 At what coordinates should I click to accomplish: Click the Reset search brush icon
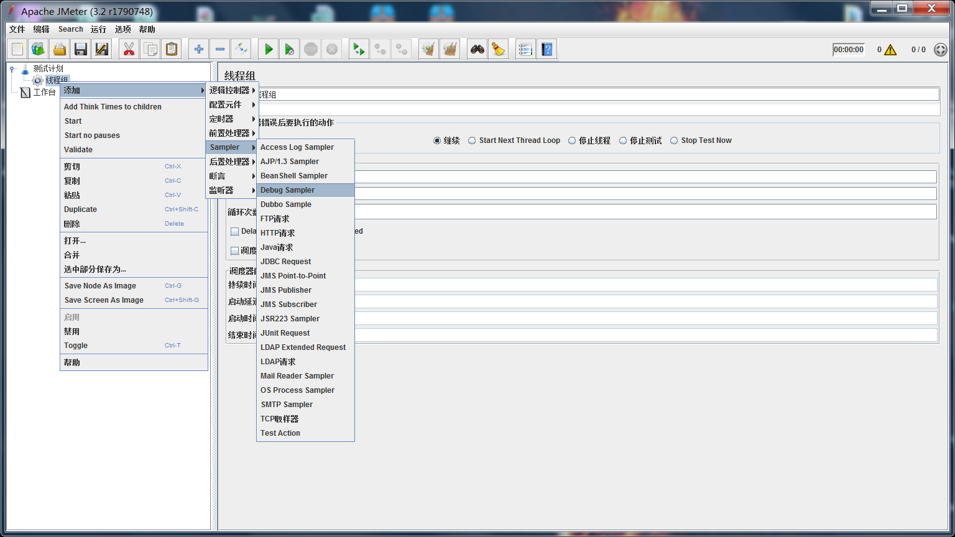[x=498, y=49]
